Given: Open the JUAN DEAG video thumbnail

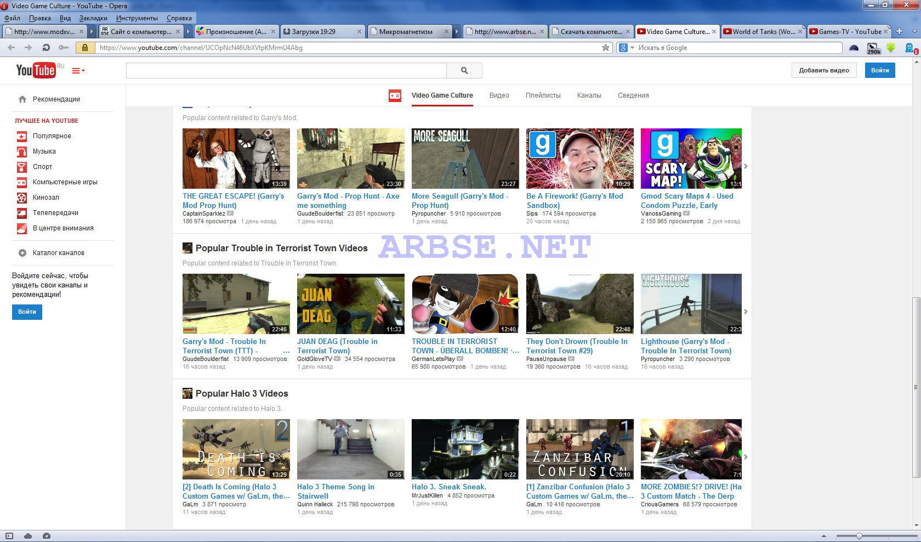Looking at the screenshot, I should point(351,304).
